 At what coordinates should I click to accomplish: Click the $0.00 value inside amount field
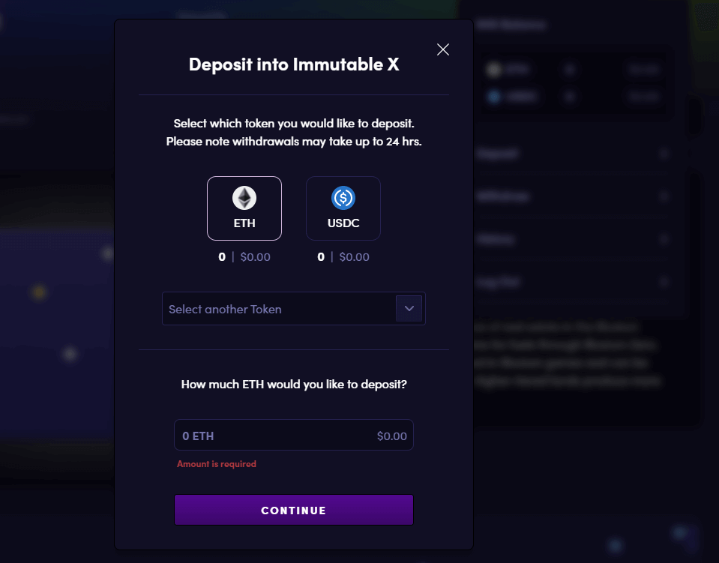391,436
